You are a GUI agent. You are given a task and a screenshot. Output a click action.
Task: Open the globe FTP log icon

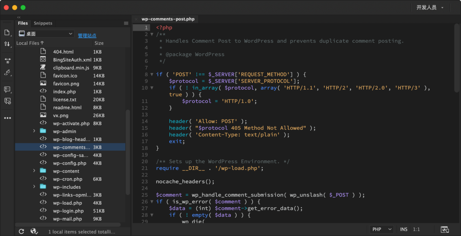point(34,231)
